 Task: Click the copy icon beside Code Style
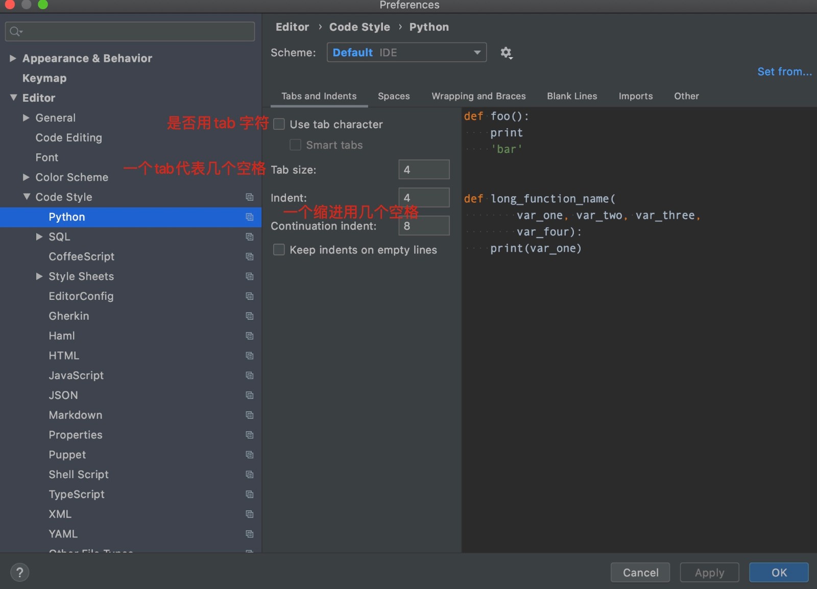point(249,197)
